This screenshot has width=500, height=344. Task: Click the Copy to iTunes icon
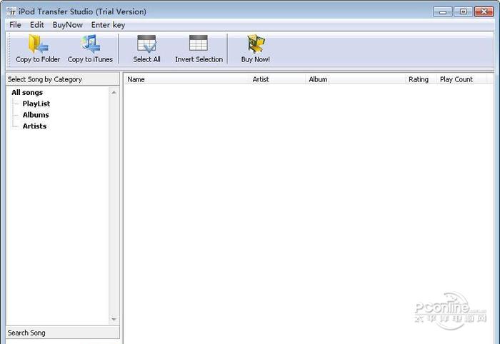(x=90, y=44)
